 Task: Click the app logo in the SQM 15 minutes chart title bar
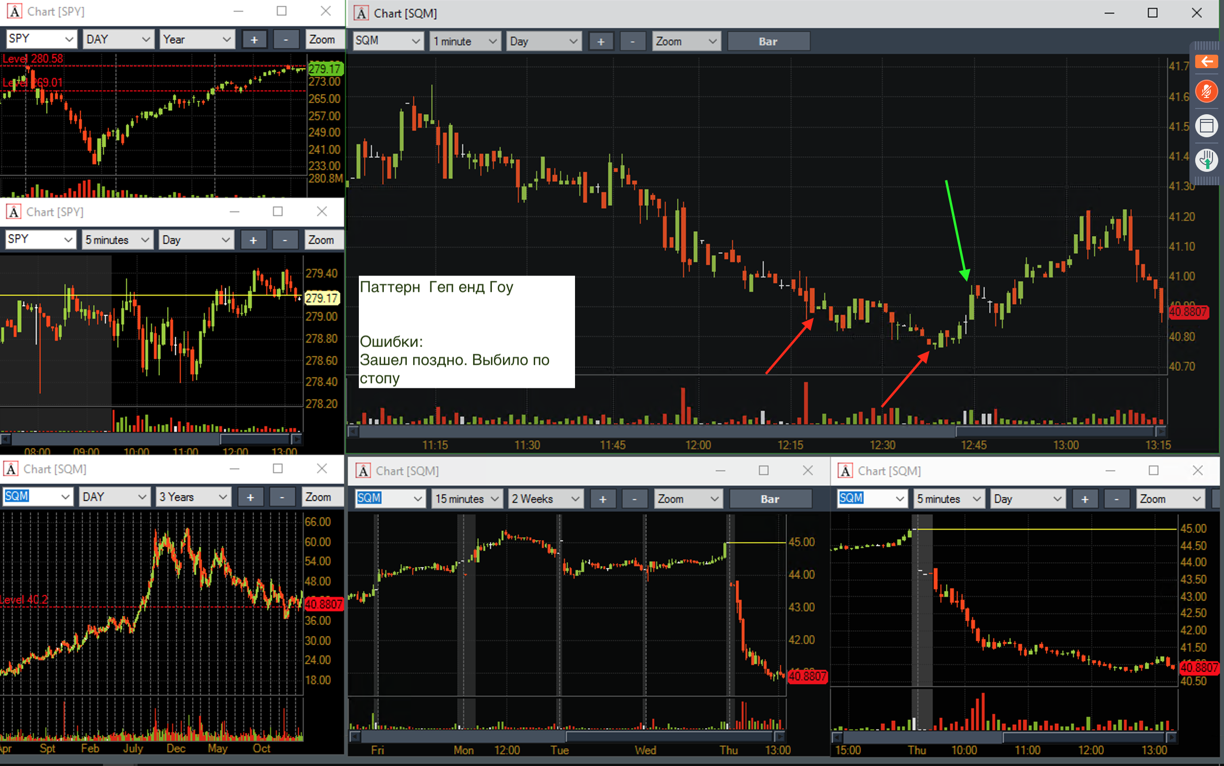pyautogui.click(x=363, y=471)
